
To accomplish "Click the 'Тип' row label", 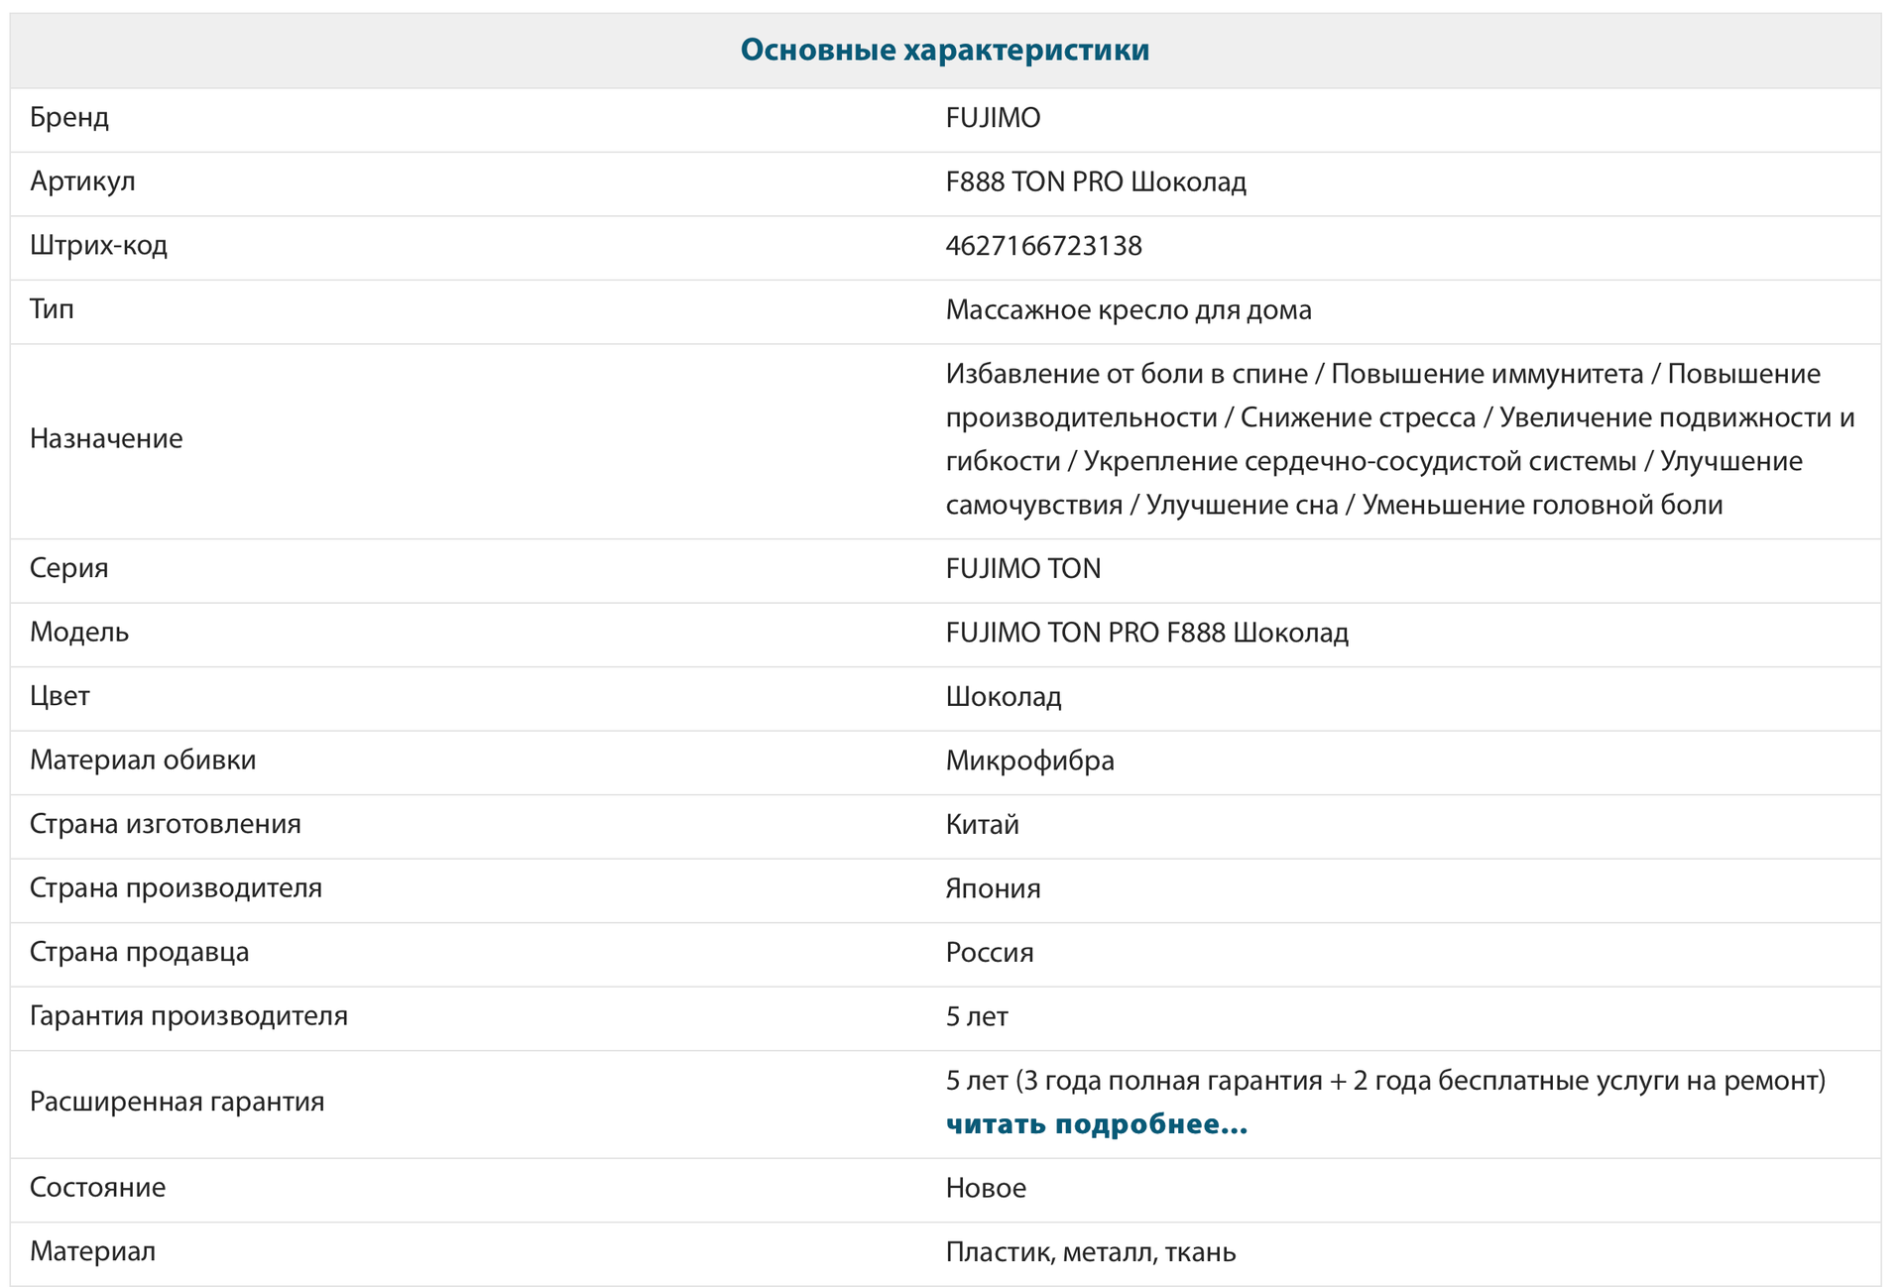I will [52, 309].
